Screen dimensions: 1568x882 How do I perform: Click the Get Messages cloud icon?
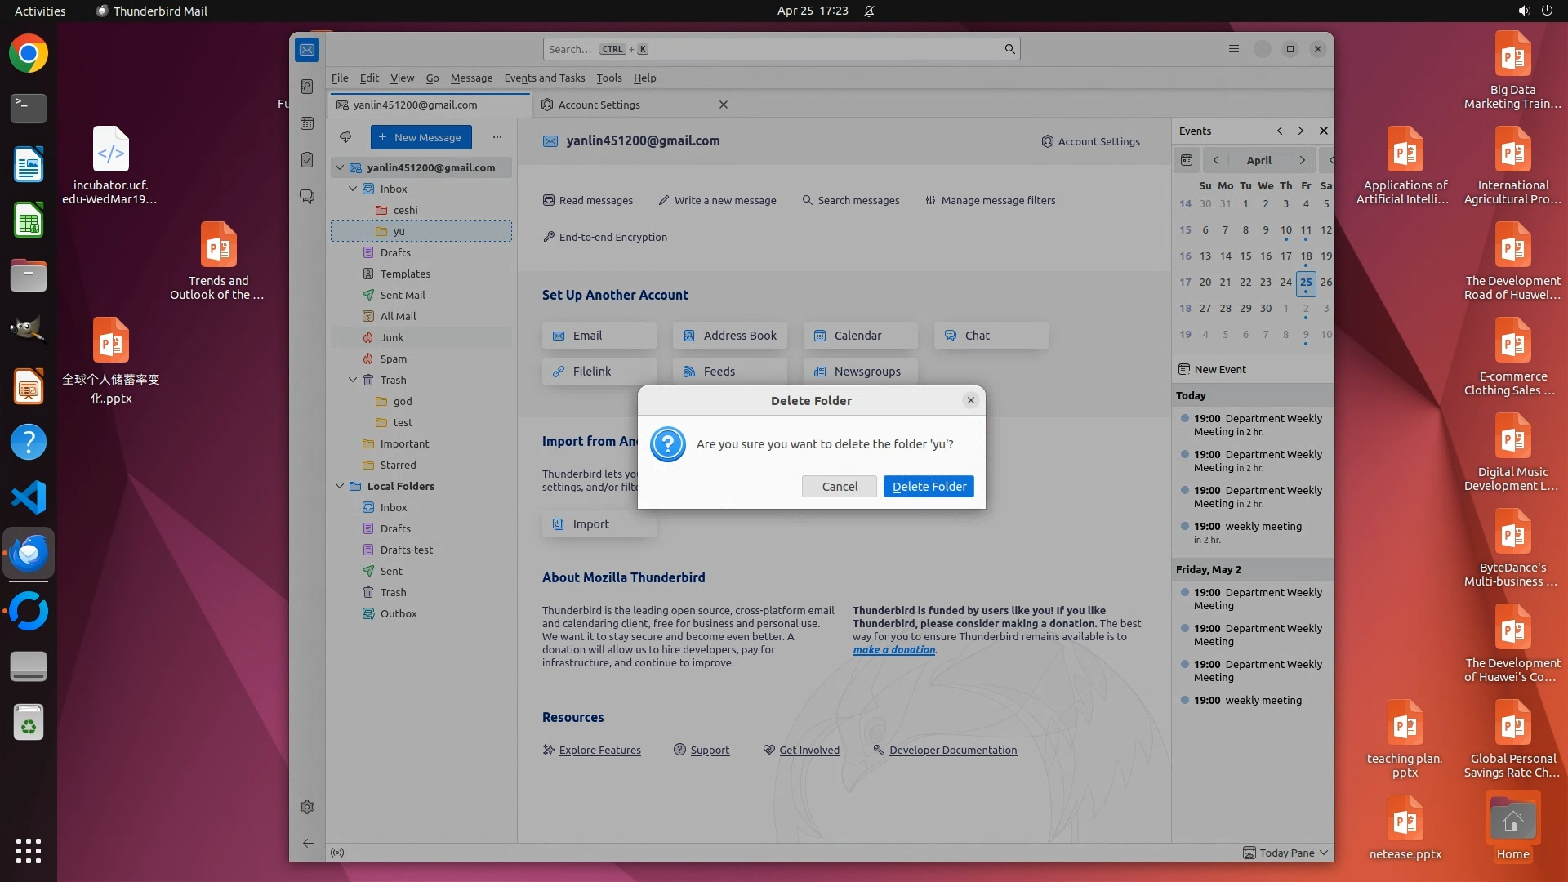point(345,137)
